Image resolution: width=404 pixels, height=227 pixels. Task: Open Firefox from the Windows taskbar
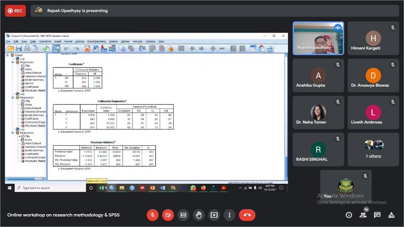coord(203,188)
